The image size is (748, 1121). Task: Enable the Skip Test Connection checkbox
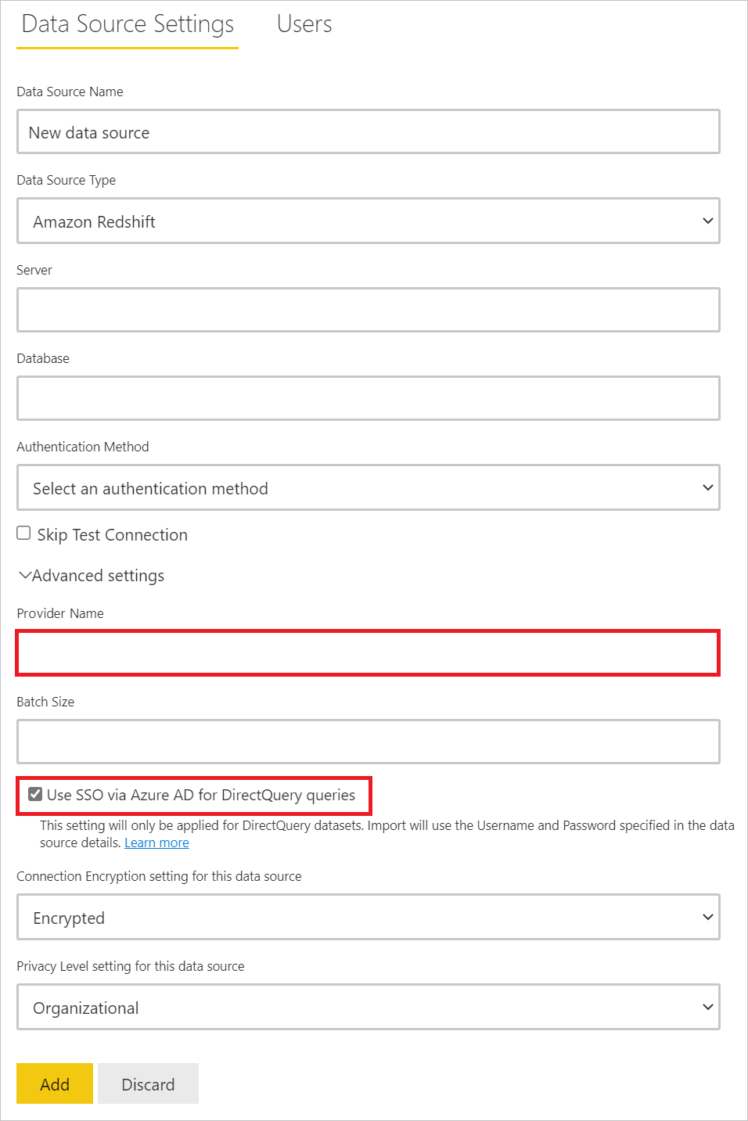point(23,532)
